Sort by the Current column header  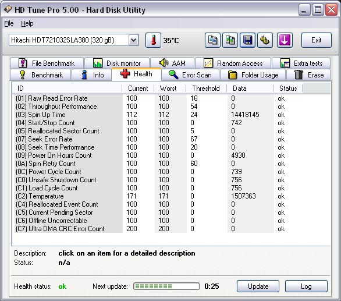tap(138, 88)
